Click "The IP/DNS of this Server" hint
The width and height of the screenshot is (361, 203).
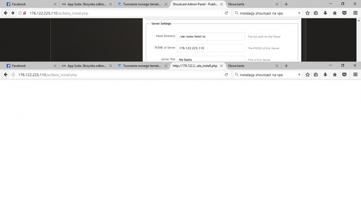(264, 48)
